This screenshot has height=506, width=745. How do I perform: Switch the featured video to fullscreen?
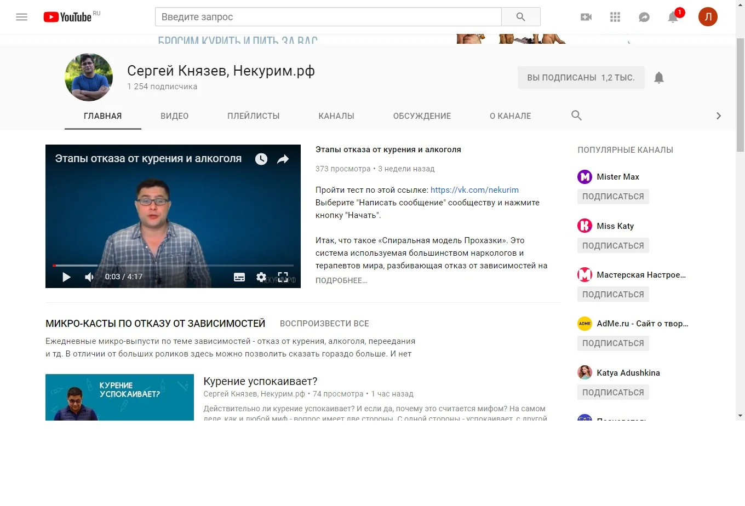pyautogui.click(x=283, y=277)
